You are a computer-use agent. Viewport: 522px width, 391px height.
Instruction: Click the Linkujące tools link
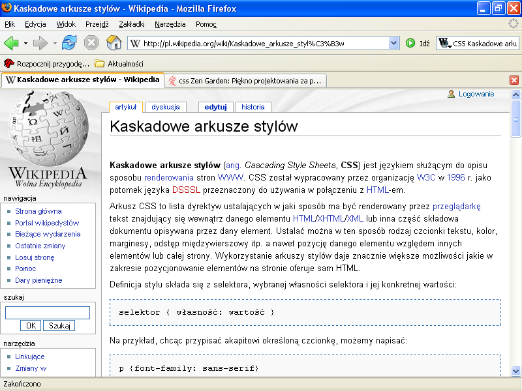click(x=30, y=356)
